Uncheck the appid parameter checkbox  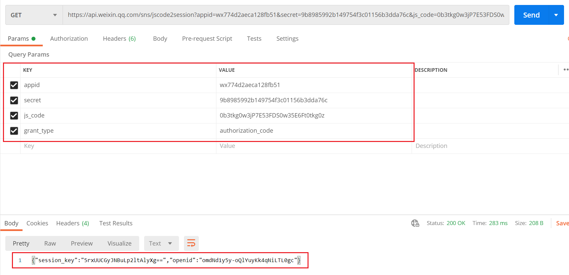point(14,85)
